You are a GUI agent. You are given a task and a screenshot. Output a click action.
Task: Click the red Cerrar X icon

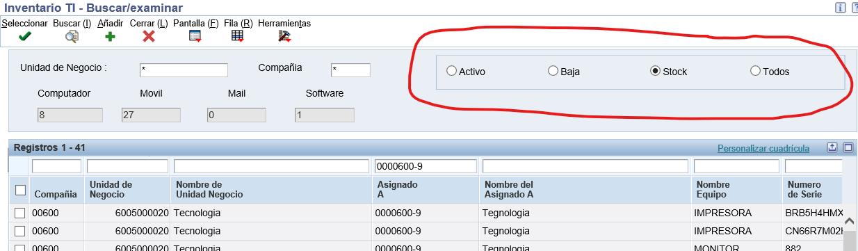point(148,36)
